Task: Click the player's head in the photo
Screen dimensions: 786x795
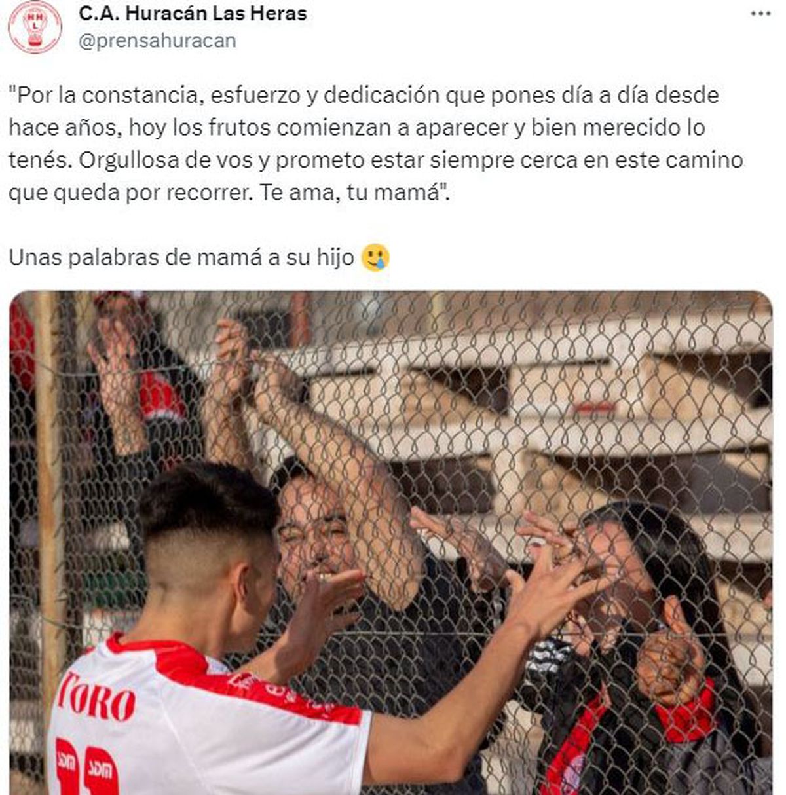Action: 210,537
